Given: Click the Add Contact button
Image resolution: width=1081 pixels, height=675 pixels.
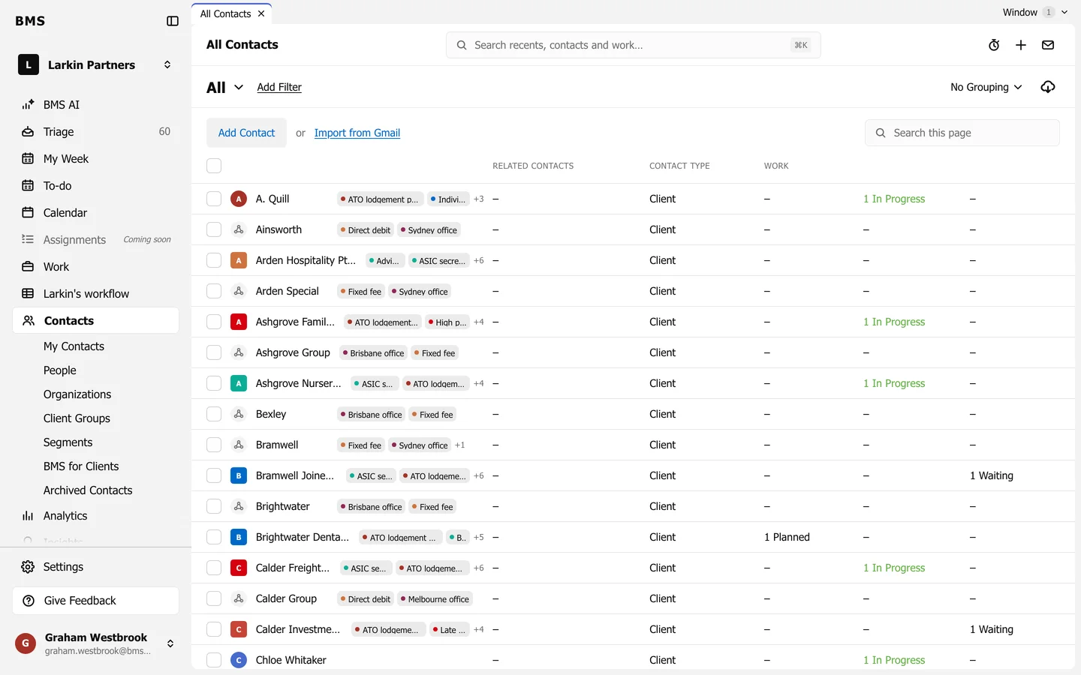Looking at the screenshot, I should (x=246, y=133).
